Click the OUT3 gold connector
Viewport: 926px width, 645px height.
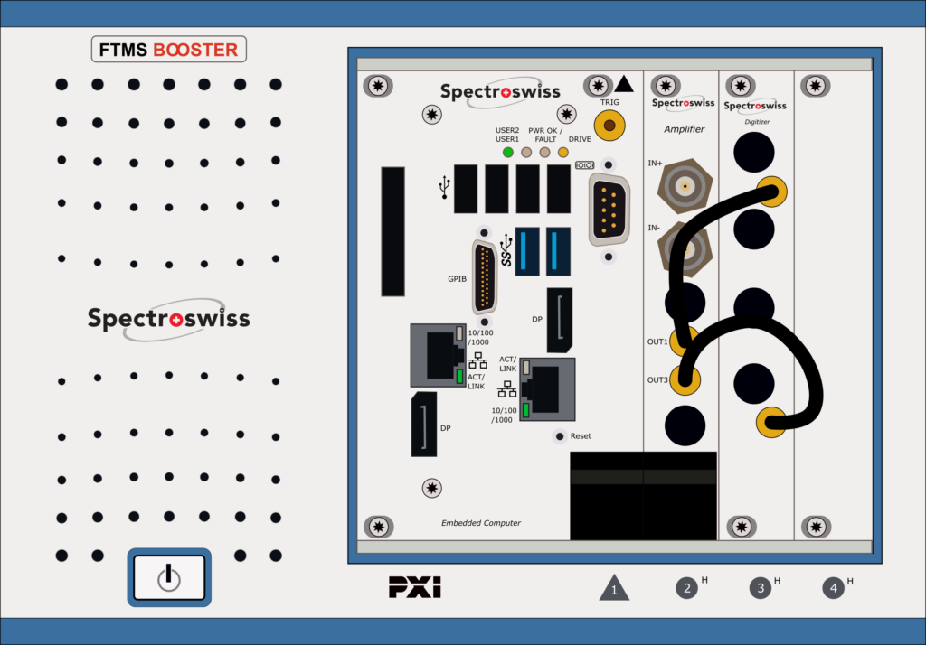[x=685, y=380]
